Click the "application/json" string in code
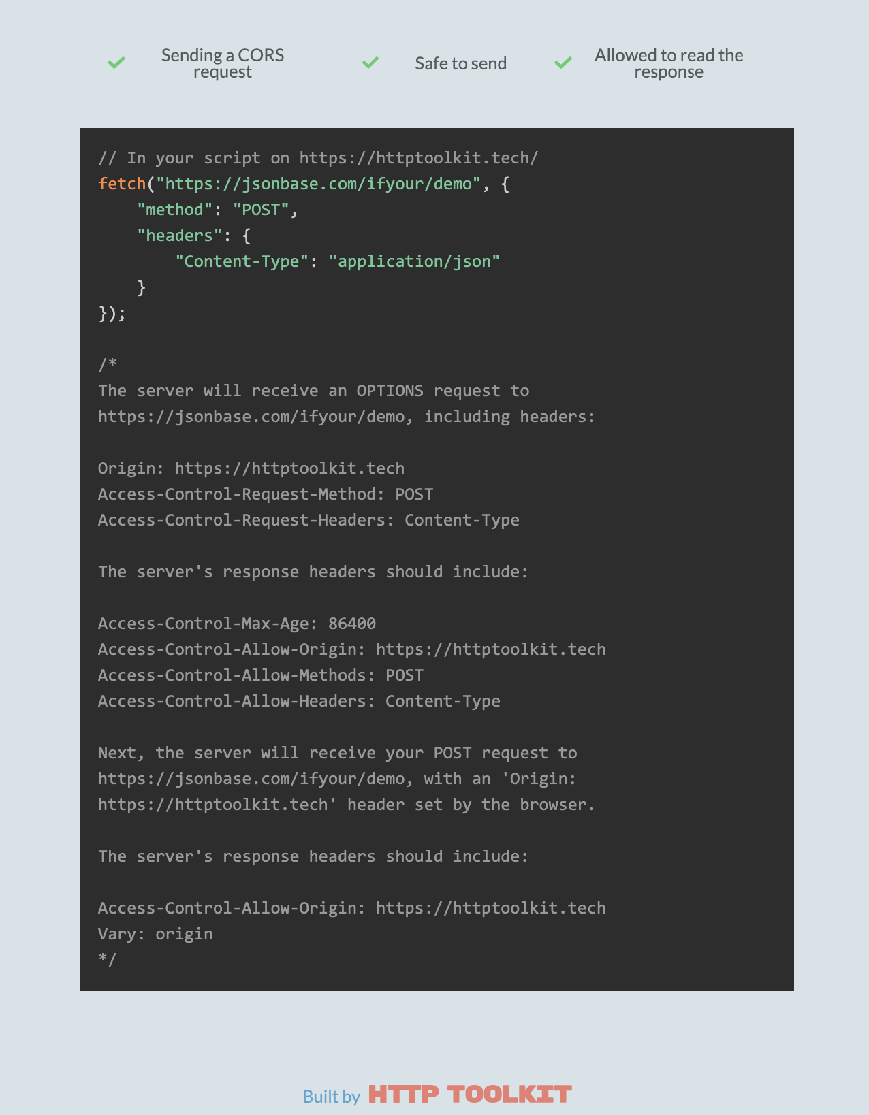Image resolution: width=869 pixels, height=1115 pixels. [x=414, y=261]
